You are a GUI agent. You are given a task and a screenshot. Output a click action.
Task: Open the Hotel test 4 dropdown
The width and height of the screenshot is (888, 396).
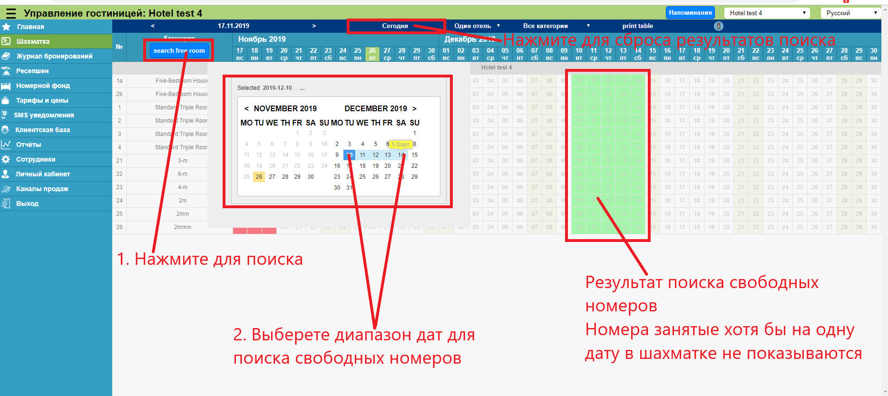pyautogui.click(x=767, y=13)
